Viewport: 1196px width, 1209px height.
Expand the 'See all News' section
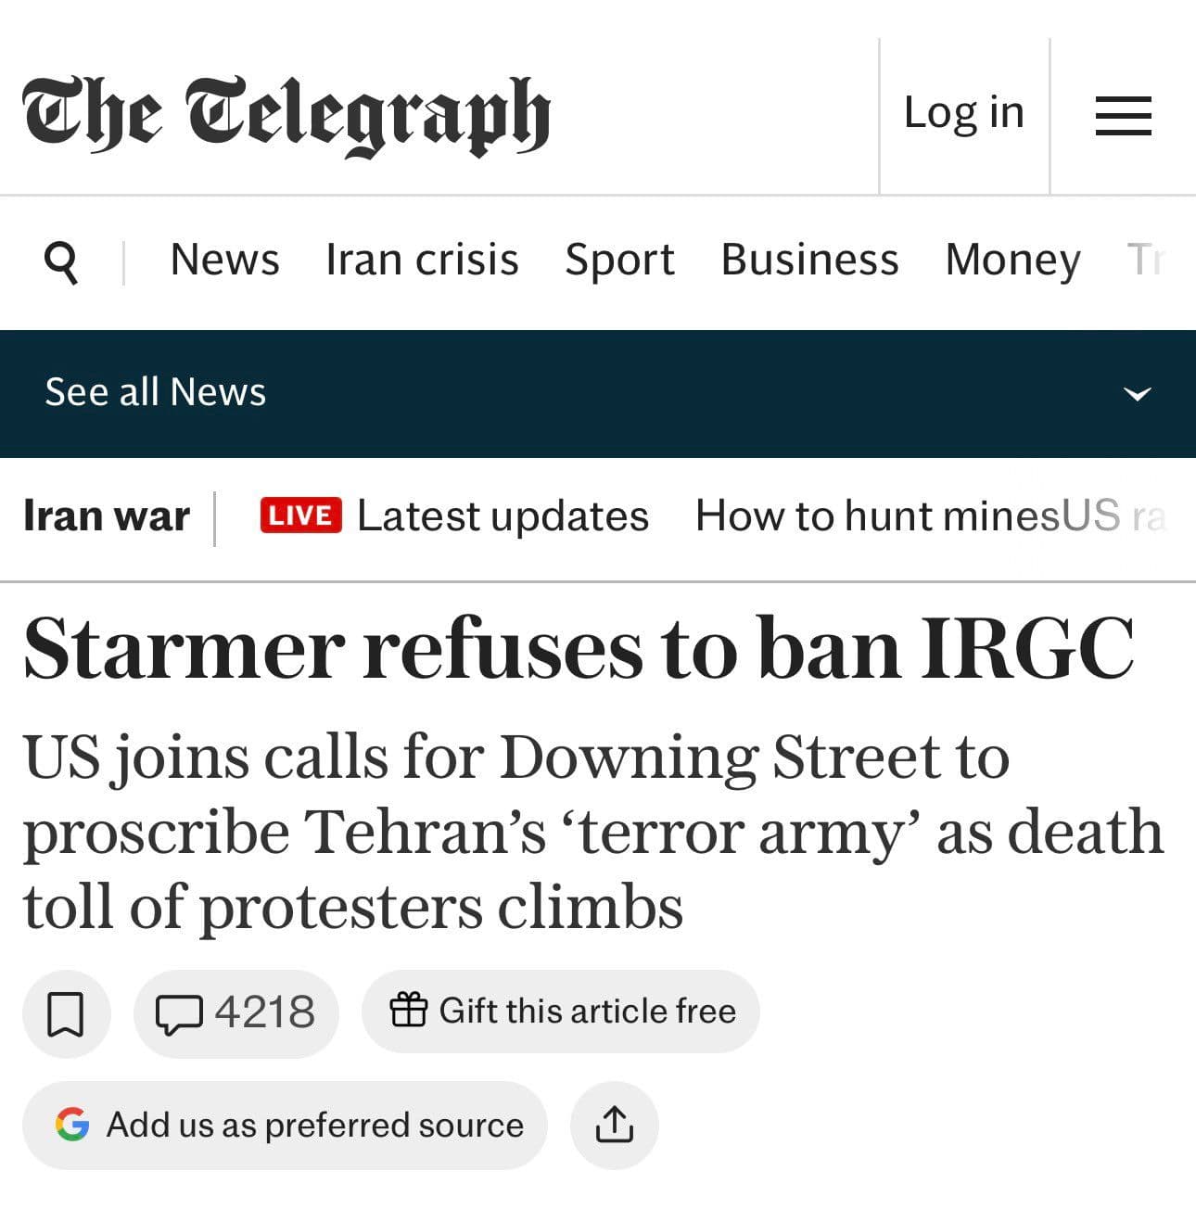[x=155, y=392]
